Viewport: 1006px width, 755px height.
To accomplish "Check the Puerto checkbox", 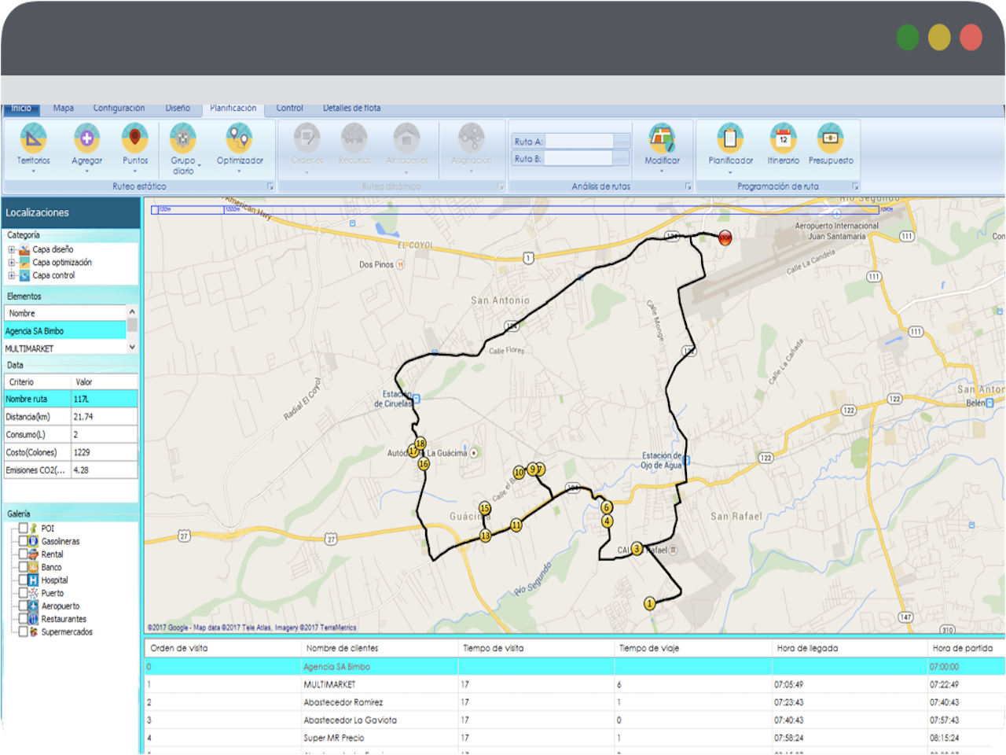I will [23, 593].
